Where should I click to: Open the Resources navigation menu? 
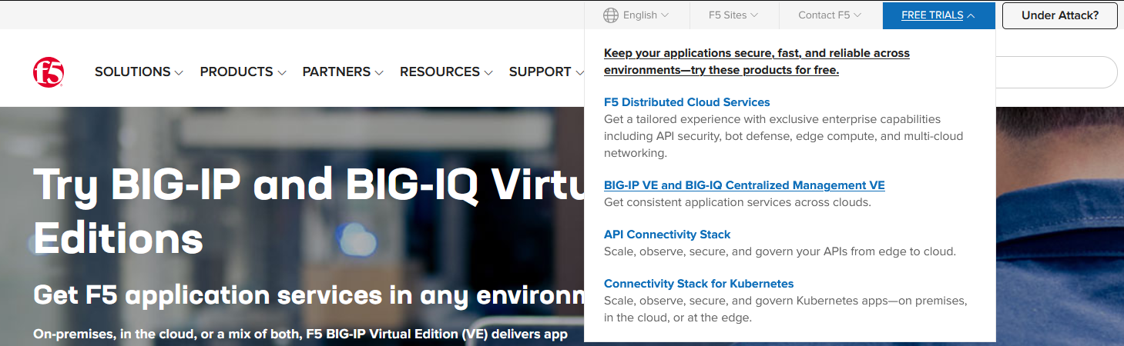(440, 72)
